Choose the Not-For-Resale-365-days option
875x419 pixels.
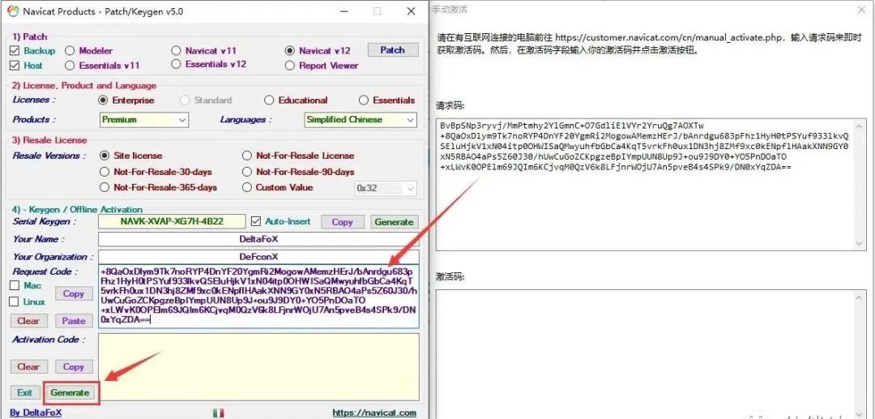(x=104, y=187)
